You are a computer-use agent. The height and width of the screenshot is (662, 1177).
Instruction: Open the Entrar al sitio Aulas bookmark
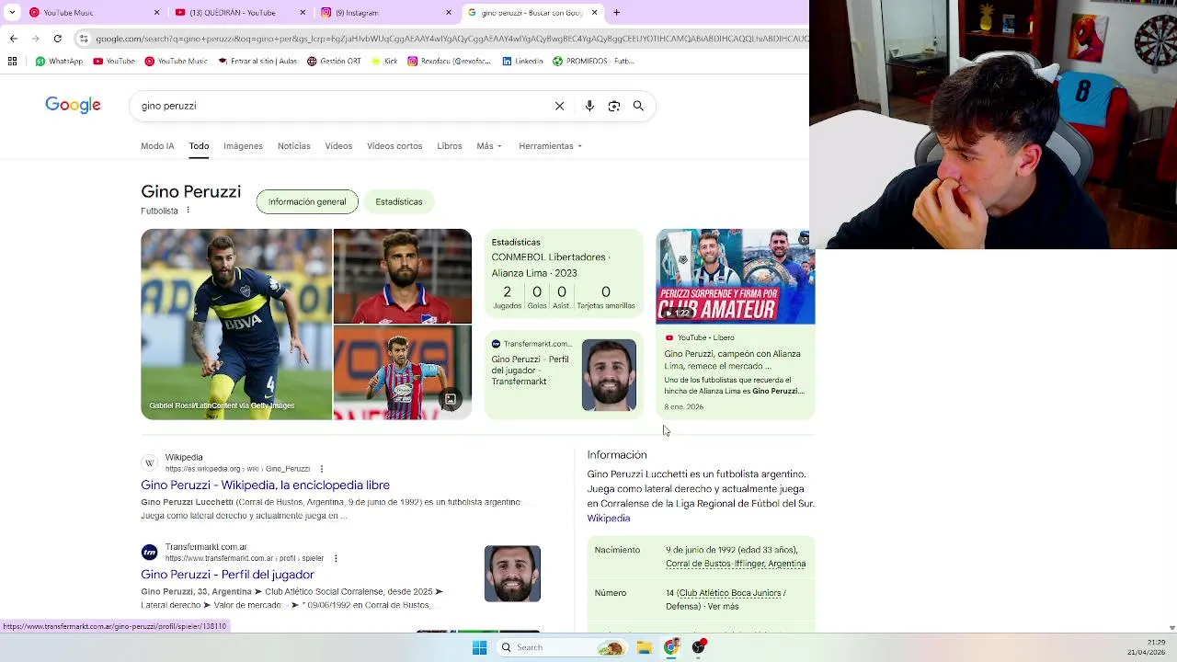(x=257, y=62)
